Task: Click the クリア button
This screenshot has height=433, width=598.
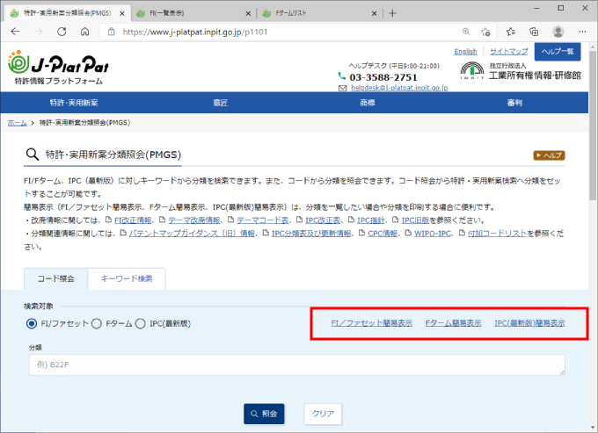Action: pyautogui.click(x=322, y=414)
